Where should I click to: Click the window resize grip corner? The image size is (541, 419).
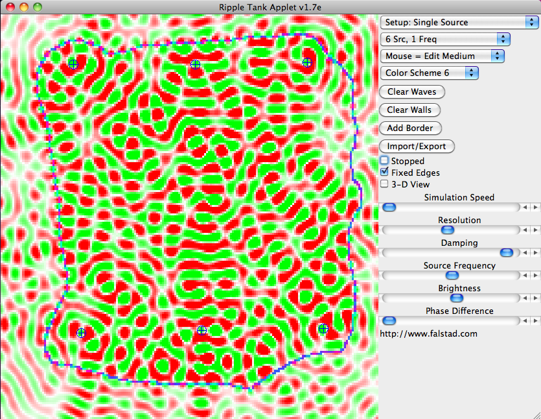[x=537, y=414]
